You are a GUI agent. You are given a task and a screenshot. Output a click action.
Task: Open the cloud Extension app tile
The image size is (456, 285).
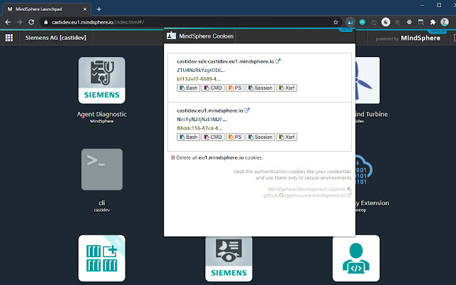pos(364,170)
